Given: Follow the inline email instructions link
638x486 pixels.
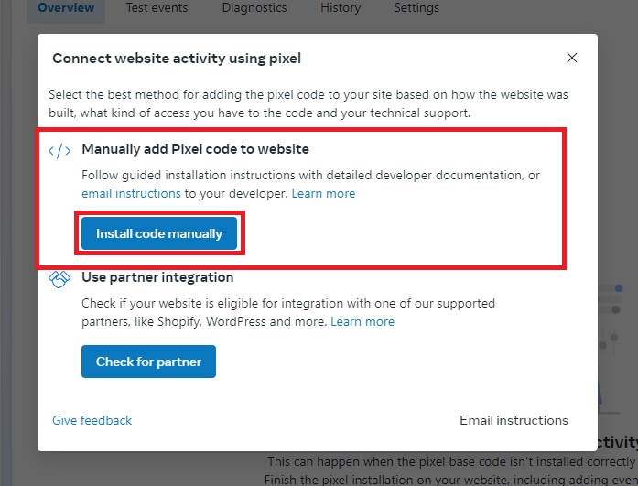Looking at the screenshot, I should click(x=131, y=193).
